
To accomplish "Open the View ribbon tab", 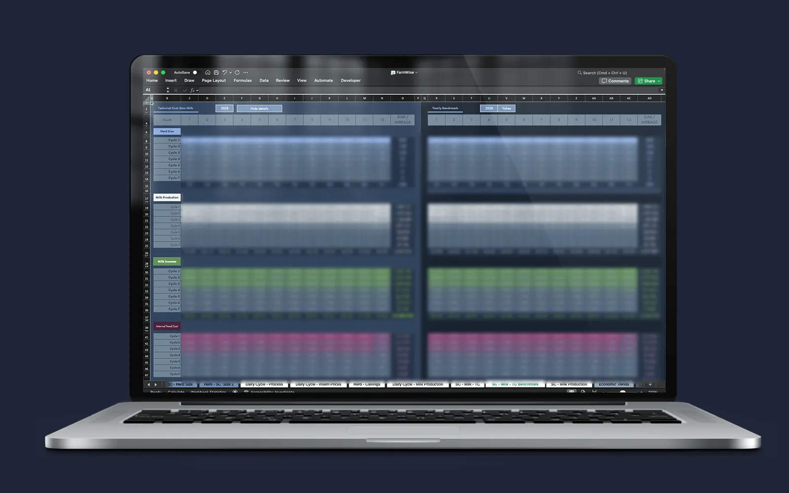I will click(302, 80).
